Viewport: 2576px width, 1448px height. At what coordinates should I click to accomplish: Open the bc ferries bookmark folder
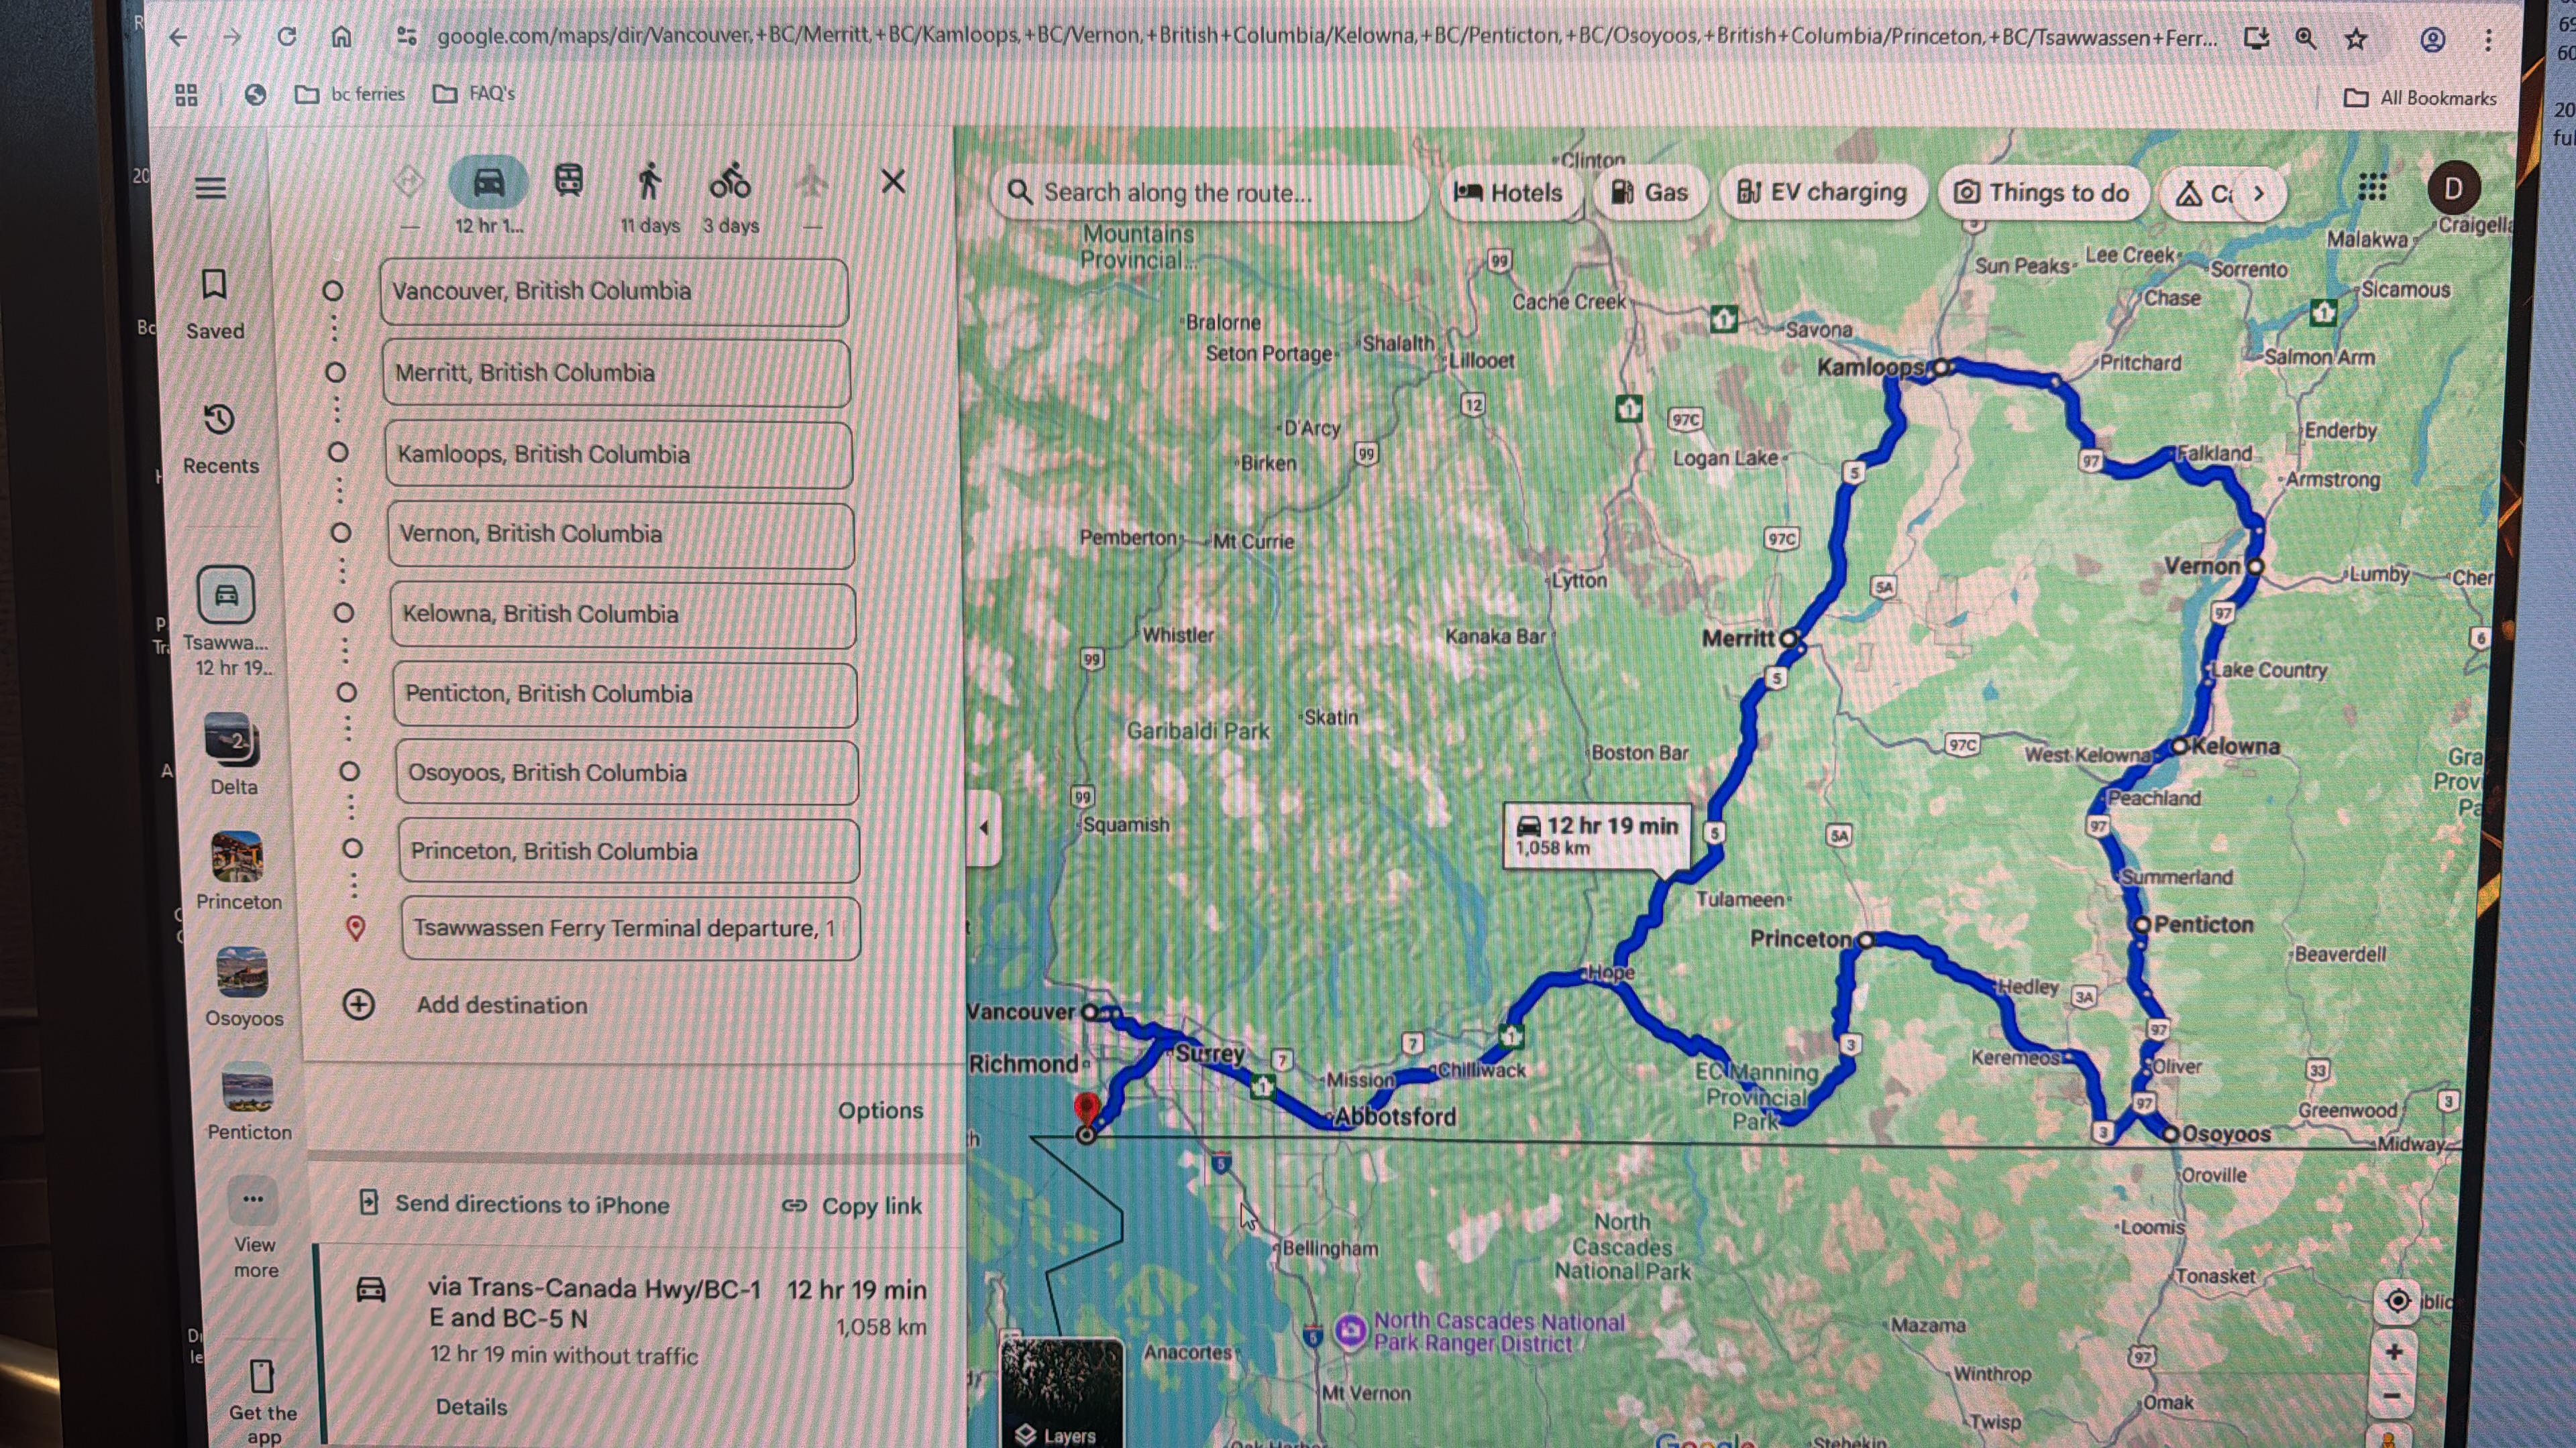(x=350, y=94)
